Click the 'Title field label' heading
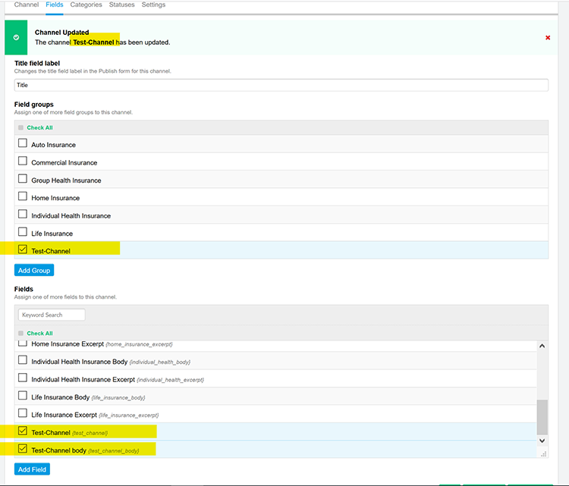 pyautogui.click(x=37, y=63)
